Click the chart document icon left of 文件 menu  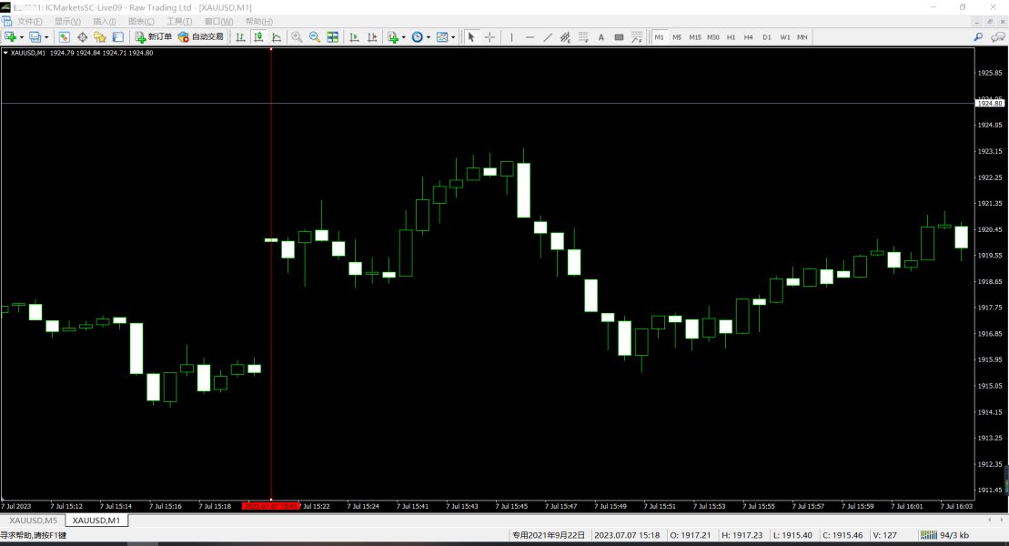tap(6, 21)
